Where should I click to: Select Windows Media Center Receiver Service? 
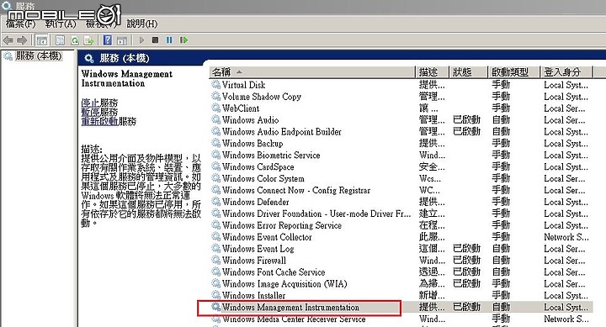(294, 319)
